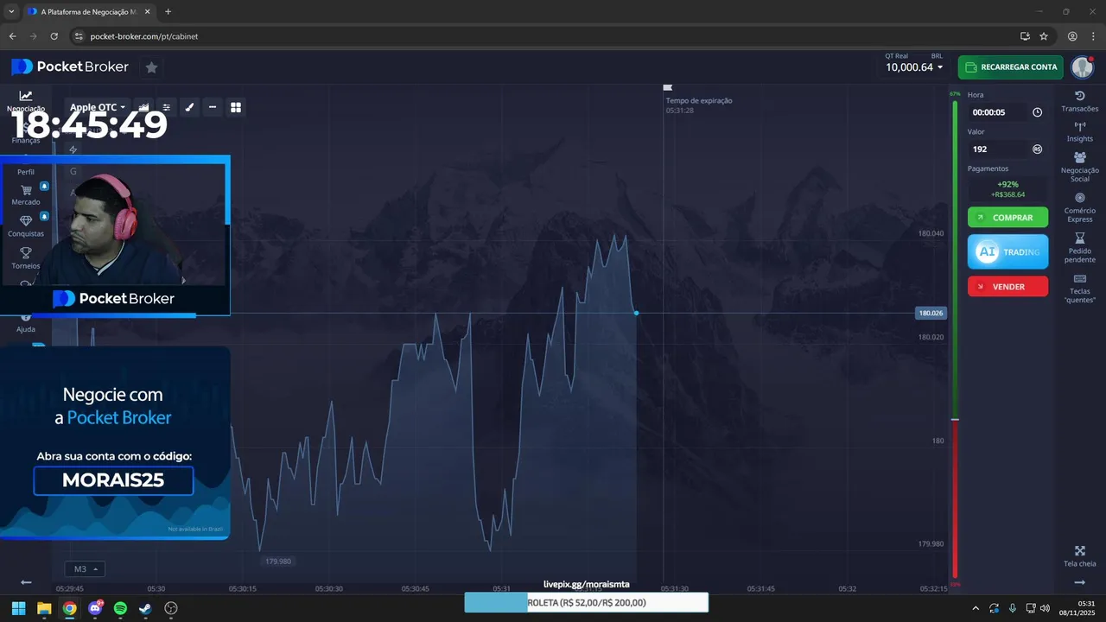Open Windows Start menu
The image size is (1106, 622).
pos(18,608)
